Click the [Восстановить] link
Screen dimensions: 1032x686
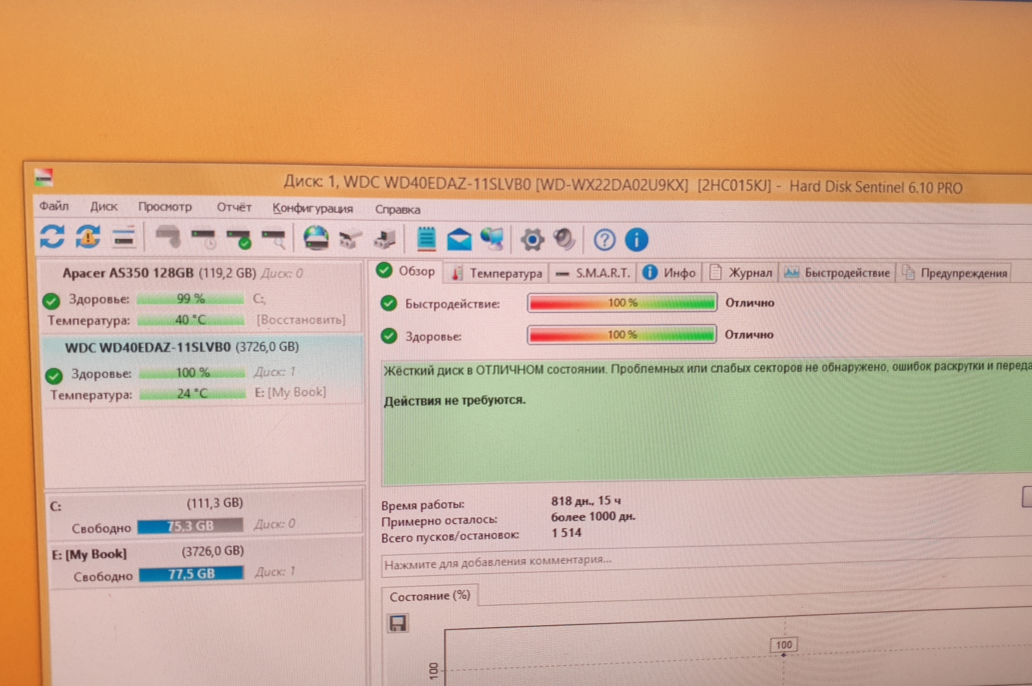301,319
